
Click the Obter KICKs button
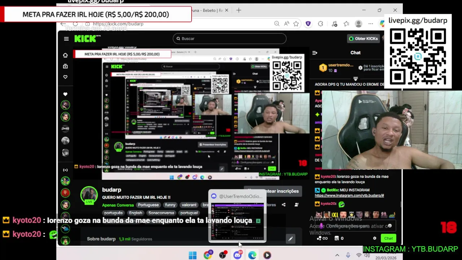pos(363,39)
